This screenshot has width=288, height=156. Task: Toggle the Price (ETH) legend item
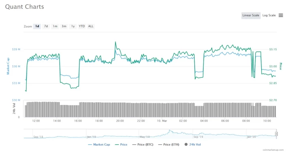pyautogui.click(x=169, y=145)
